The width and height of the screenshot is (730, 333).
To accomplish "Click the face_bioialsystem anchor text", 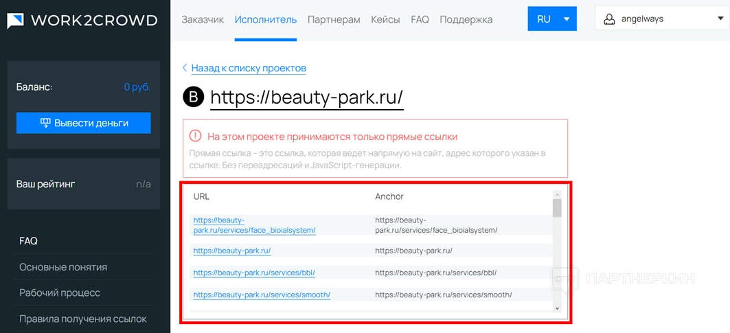I will (x=436, y=225).
